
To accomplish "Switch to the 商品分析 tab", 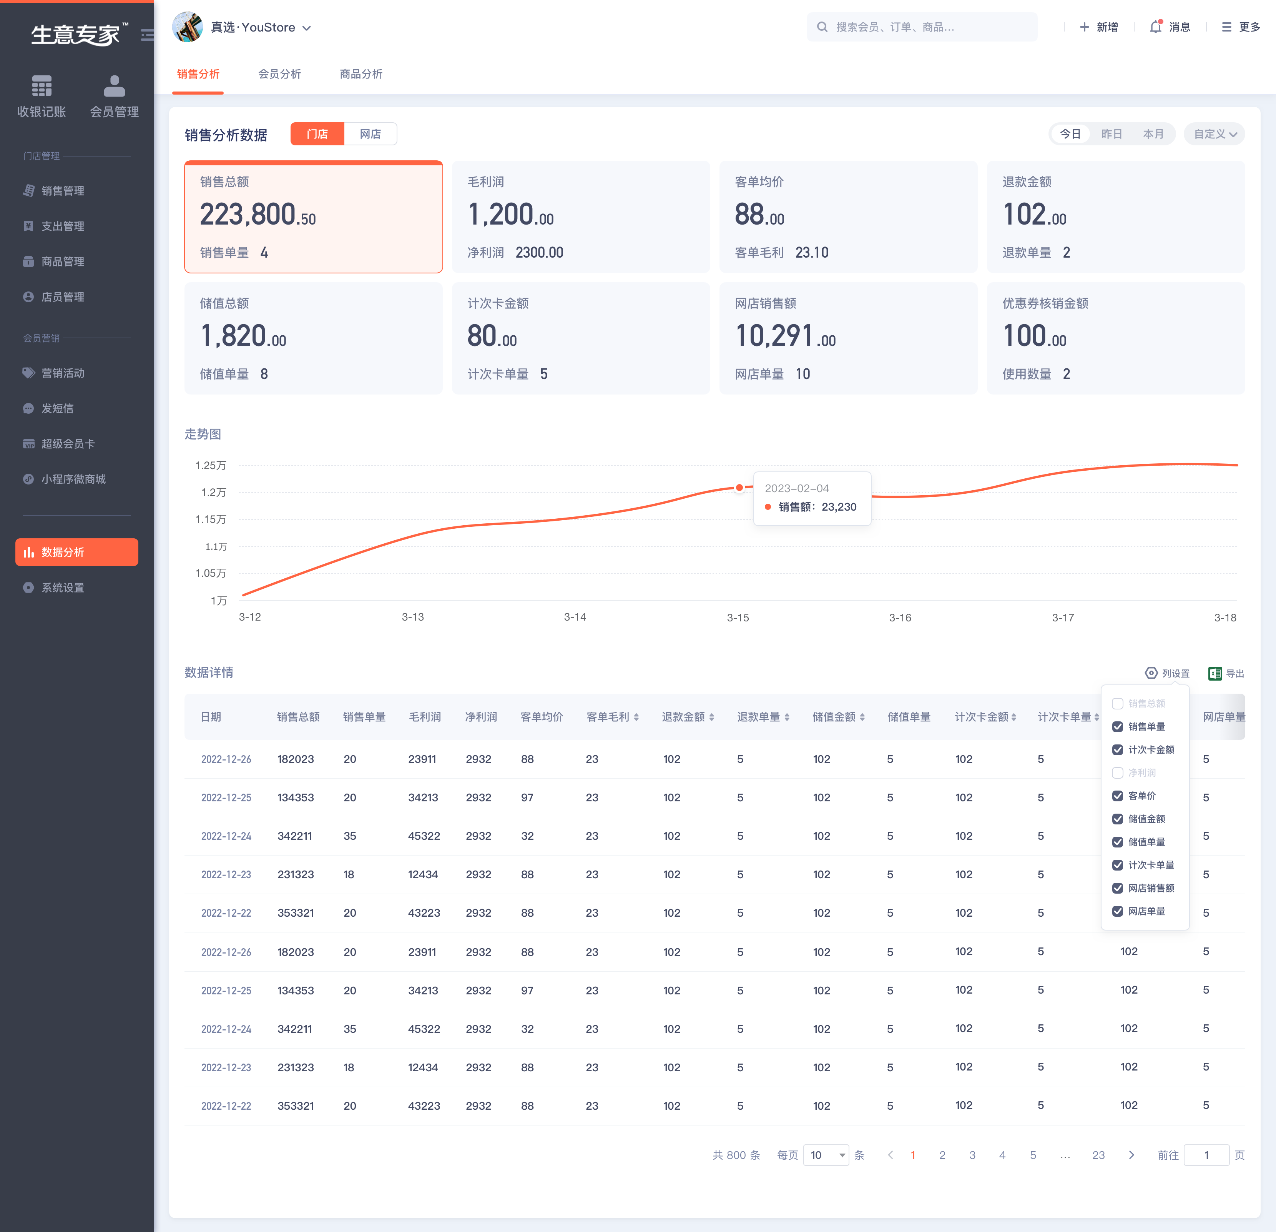I will click(361, 73).
